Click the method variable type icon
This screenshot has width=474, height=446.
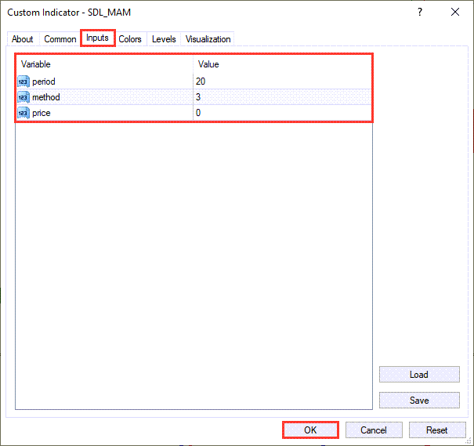pyautogui.click(x=24, y=97)
